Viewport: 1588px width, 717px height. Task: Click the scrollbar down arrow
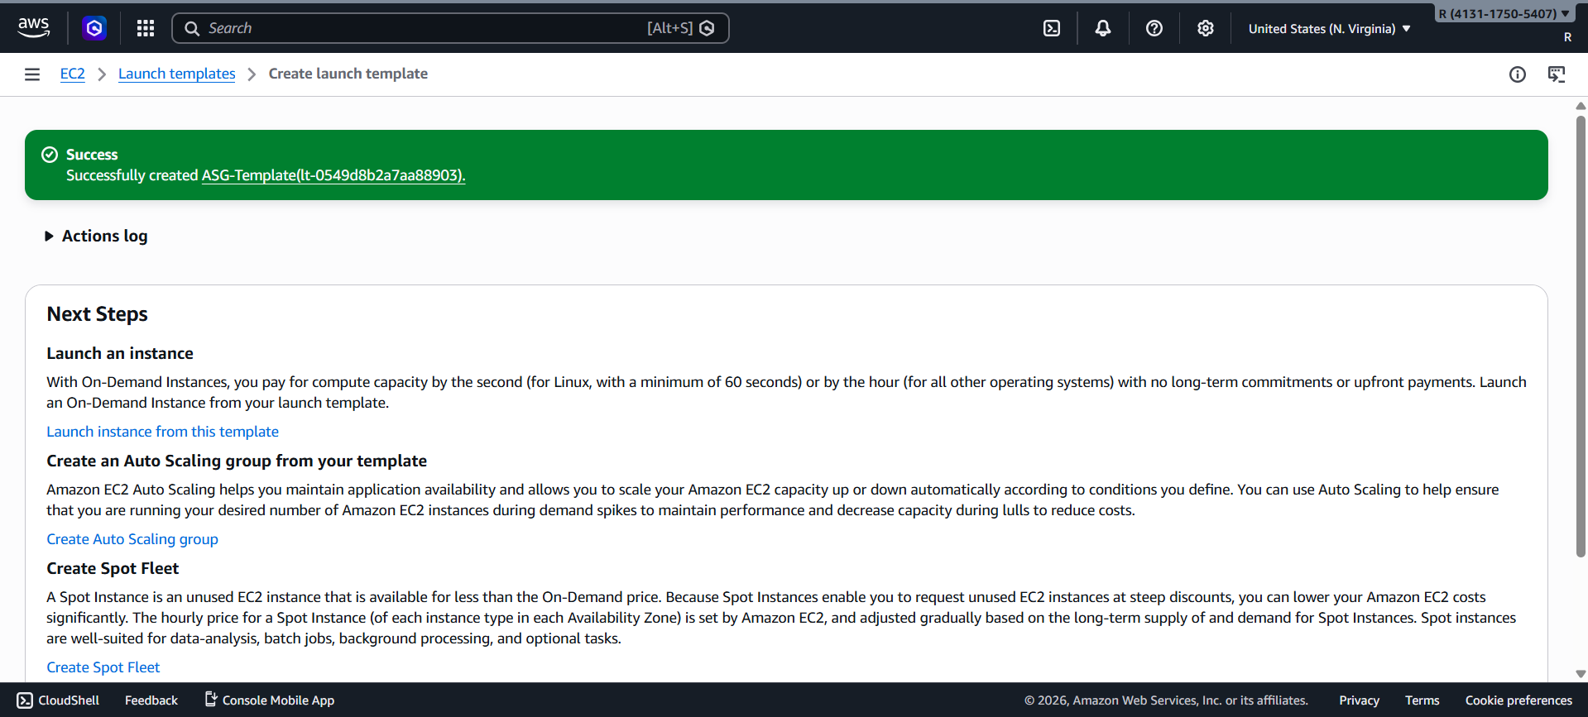[x=1581, y=674]
